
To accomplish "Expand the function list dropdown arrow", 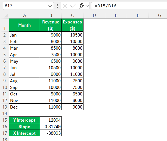I will click(x=87, y=6).
